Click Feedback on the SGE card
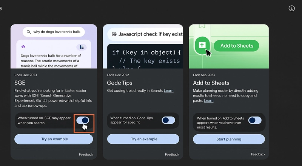Image resolution: width=302 pixels, height=166 pixels. point(86,154)
